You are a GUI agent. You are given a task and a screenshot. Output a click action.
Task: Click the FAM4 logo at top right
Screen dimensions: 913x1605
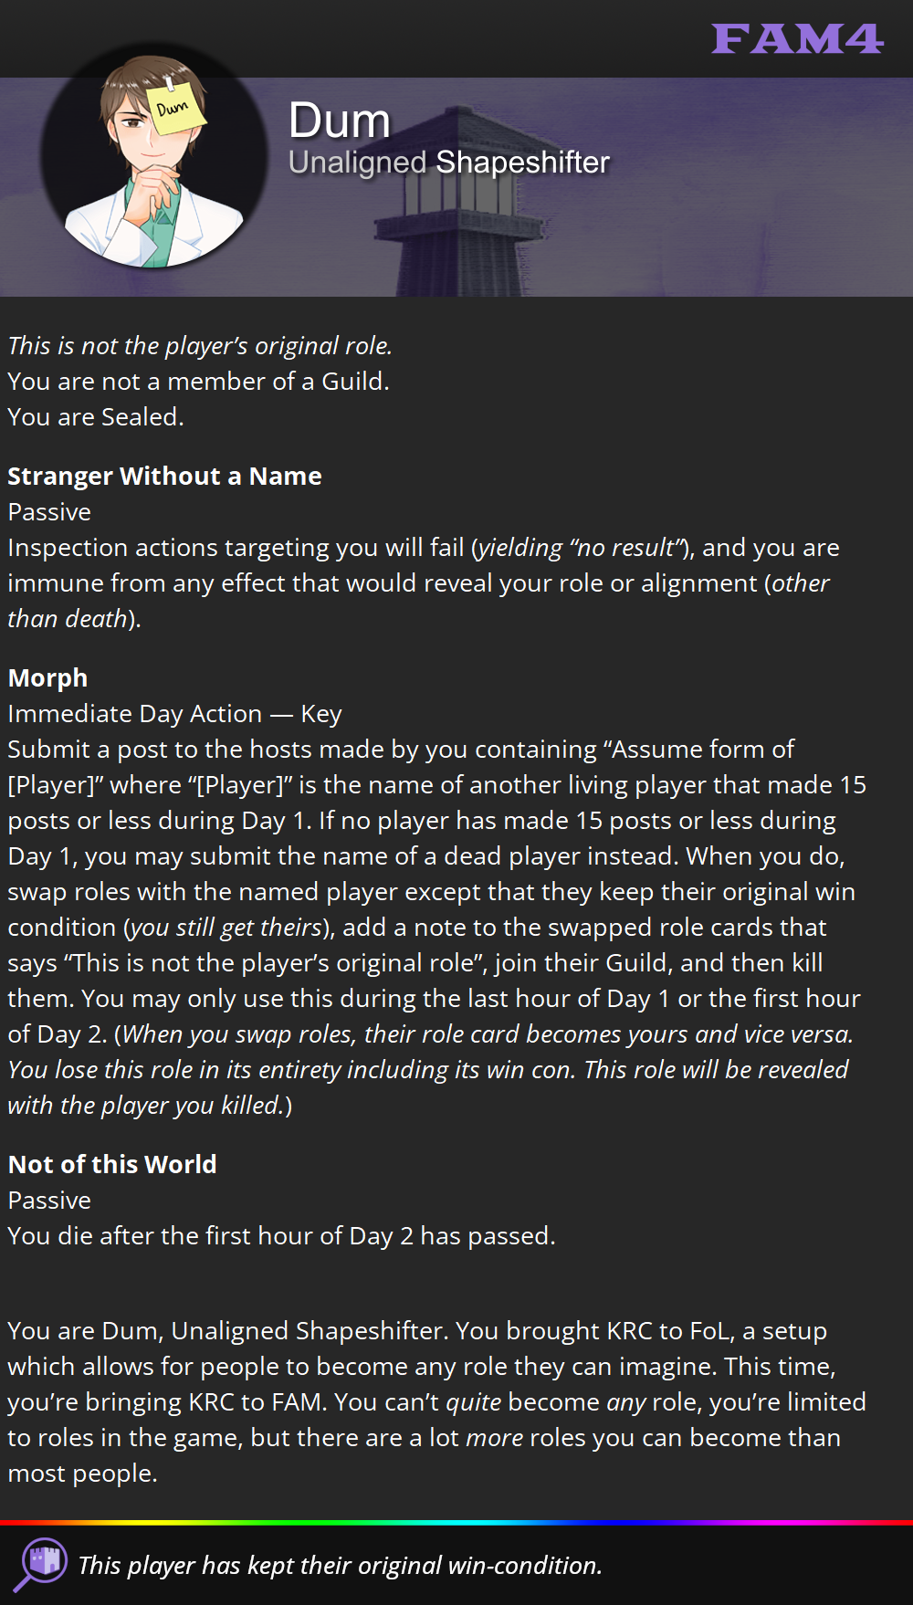[x=797, y=39]
